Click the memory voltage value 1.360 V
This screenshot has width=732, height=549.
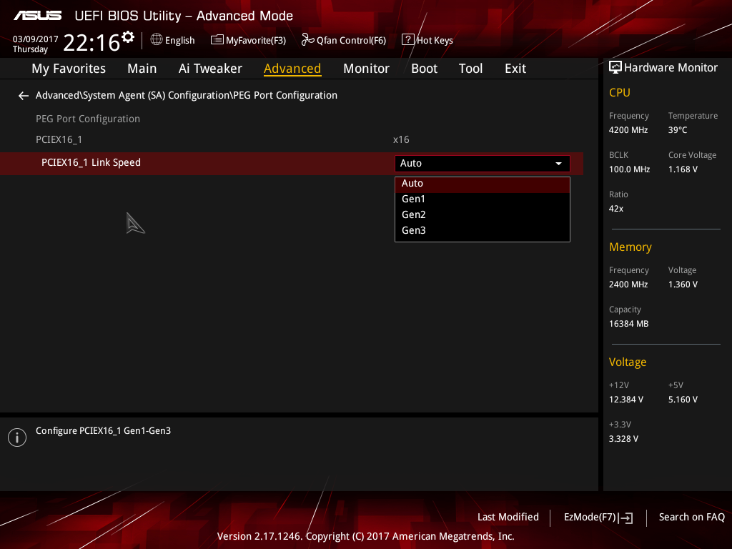tap(683, 285)
